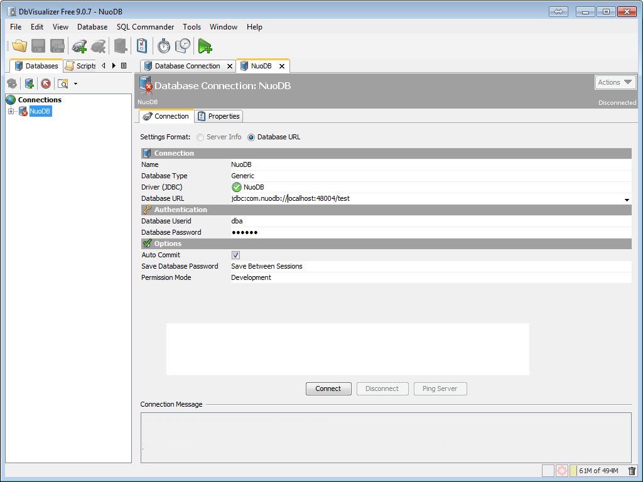Click the stopwatch monitor icon
Screen dimensions: 643x482
(x=164, y=46)
